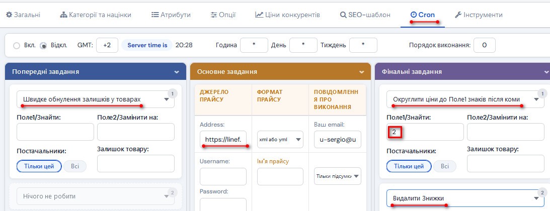
Task: Open Швидке обнулення залишків dropdown
Action: click(x=96, y=99)
